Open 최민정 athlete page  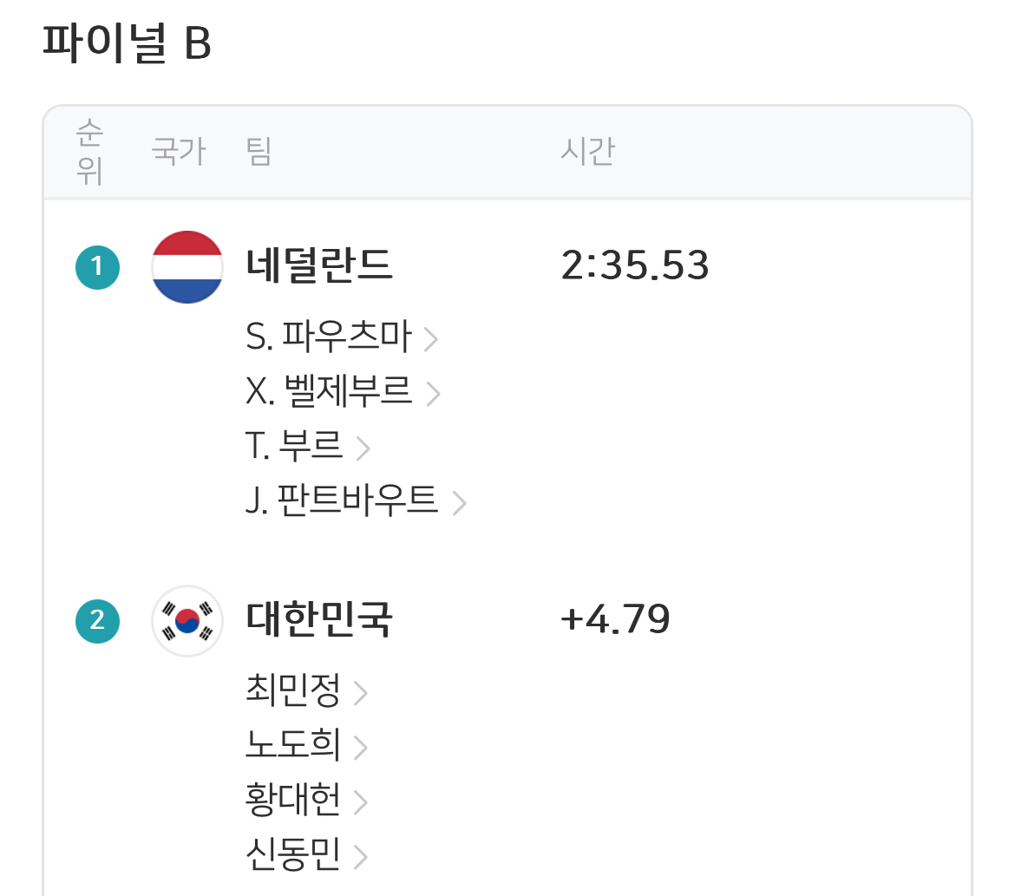click(293, 691)
